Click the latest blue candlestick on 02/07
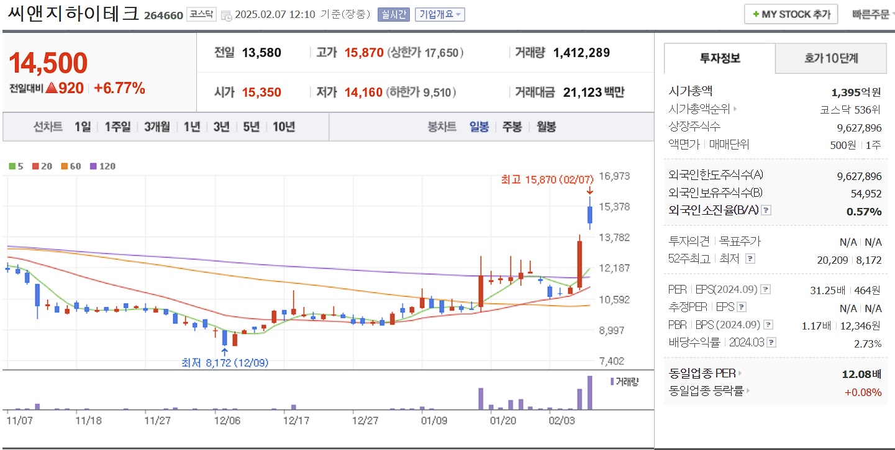 pyautogui.click(x=589, y=214)
